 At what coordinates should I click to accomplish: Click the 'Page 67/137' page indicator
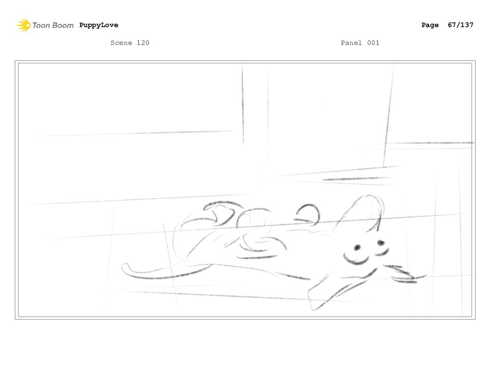pyautogui.click(x=447, y=25)
